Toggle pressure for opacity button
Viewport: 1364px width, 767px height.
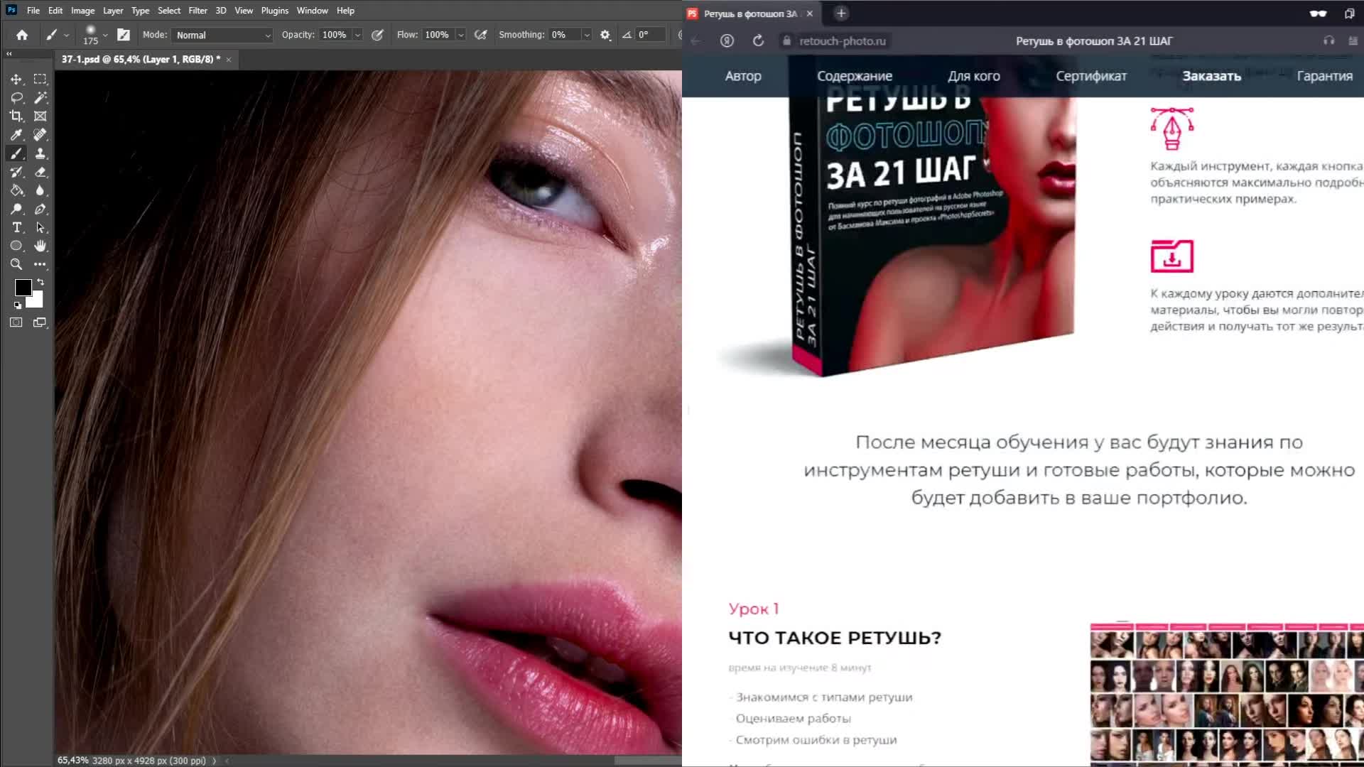coord(377,35)
